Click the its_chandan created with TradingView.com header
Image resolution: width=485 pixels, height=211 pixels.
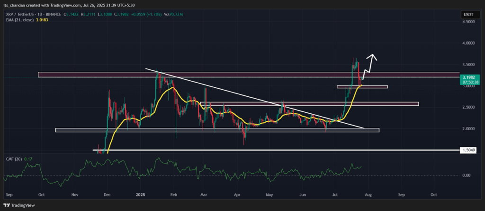tap(69, 5)
